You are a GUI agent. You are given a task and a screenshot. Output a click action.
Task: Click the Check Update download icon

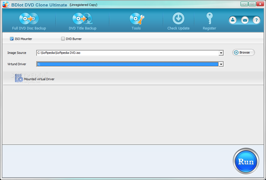pos(178,18)
